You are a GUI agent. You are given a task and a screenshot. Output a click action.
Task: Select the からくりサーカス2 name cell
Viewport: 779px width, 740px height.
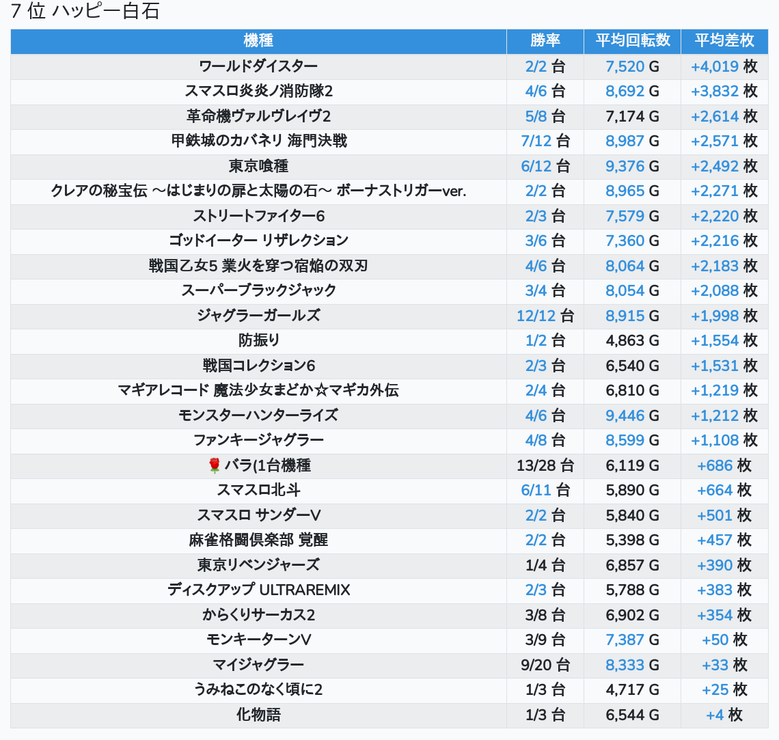click(x=258, y=615)
